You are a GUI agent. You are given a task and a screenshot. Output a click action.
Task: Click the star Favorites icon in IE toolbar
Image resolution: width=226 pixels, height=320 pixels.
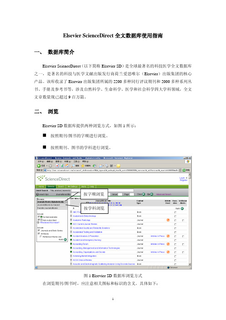point(83,166)
